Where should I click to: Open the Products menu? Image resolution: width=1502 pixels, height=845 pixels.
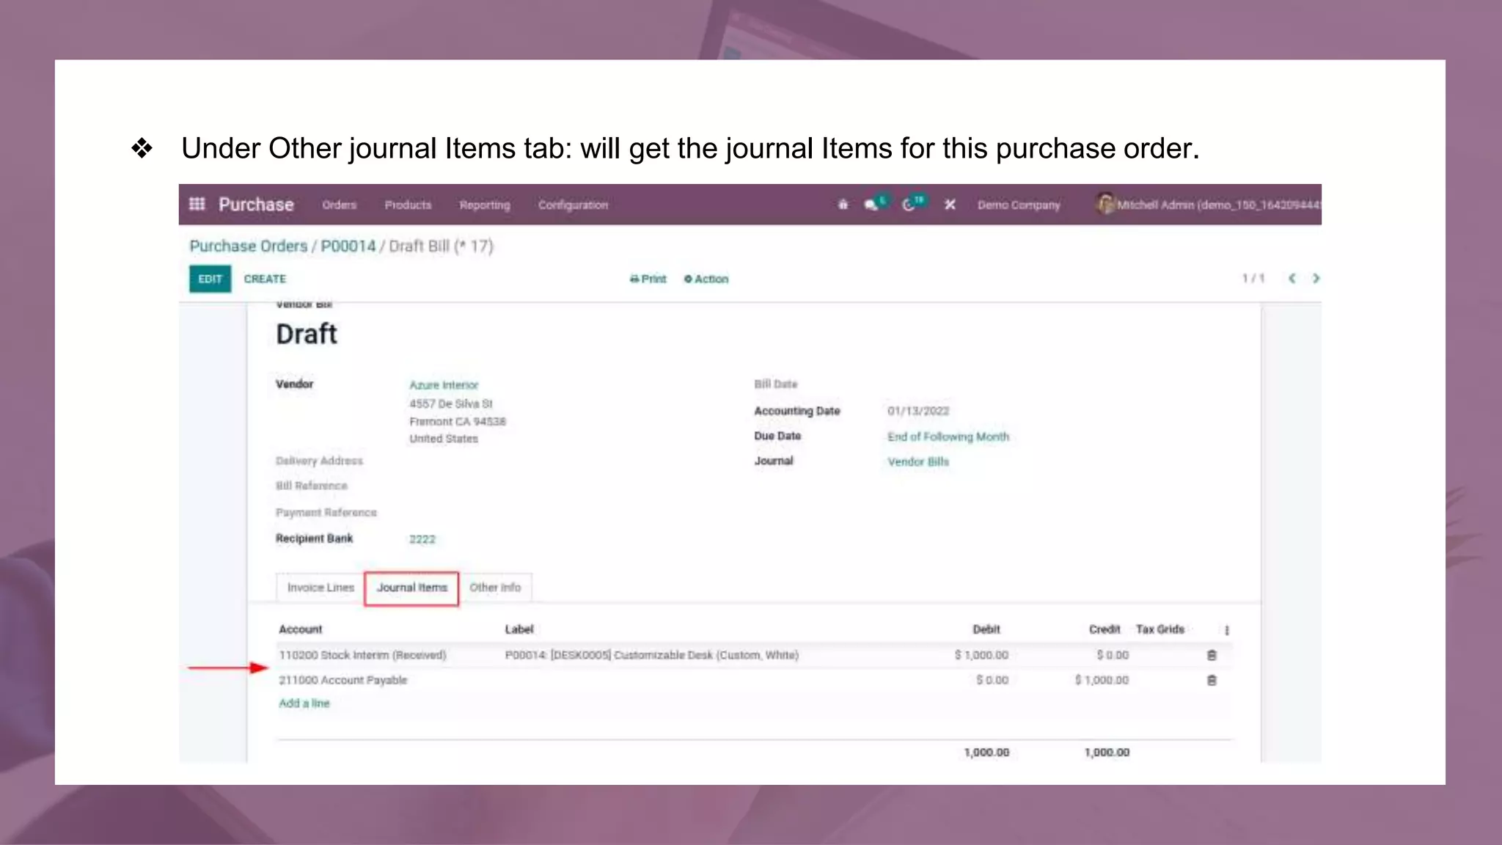[x=408, y=205]
